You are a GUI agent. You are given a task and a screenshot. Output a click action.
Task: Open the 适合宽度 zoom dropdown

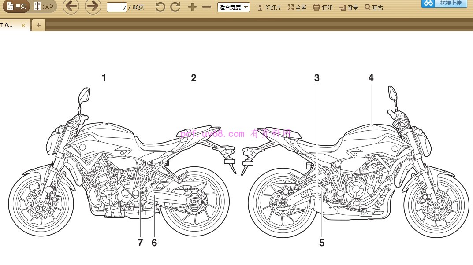(233, 7)
